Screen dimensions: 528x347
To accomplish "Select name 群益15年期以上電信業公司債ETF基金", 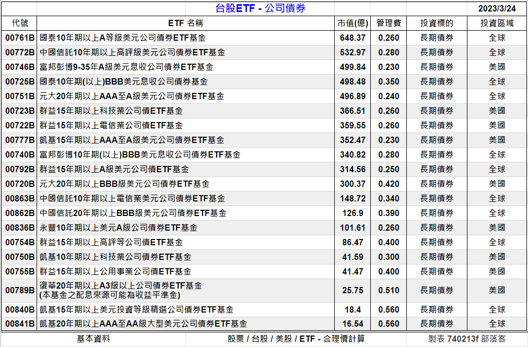I will tap(111, 126).
